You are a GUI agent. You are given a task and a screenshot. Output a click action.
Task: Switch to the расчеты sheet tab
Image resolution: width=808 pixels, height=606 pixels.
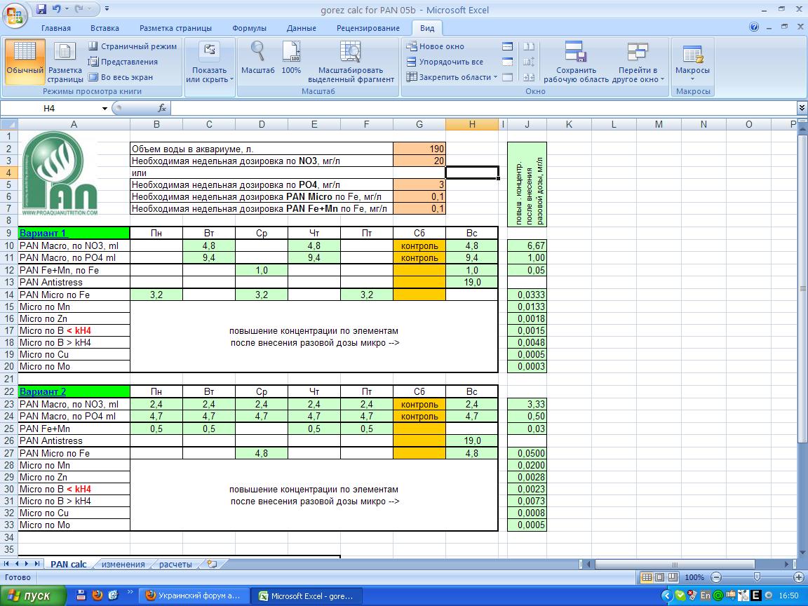click(x=175, y=564)
